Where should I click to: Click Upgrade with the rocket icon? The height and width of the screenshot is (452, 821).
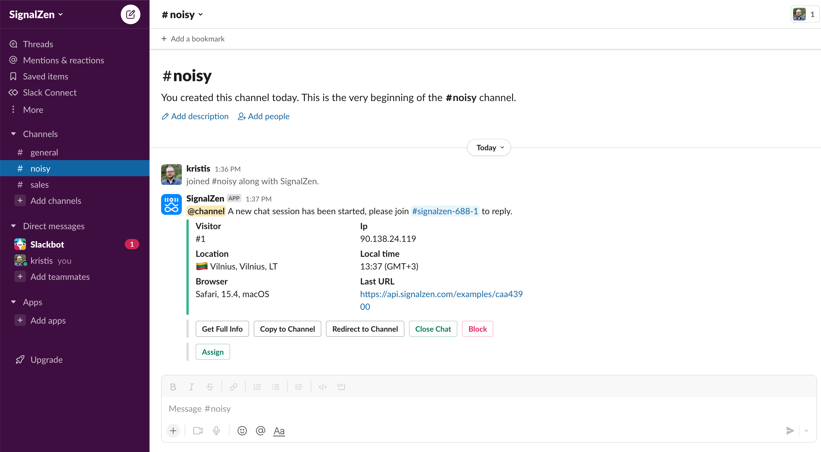coord(39,360)
